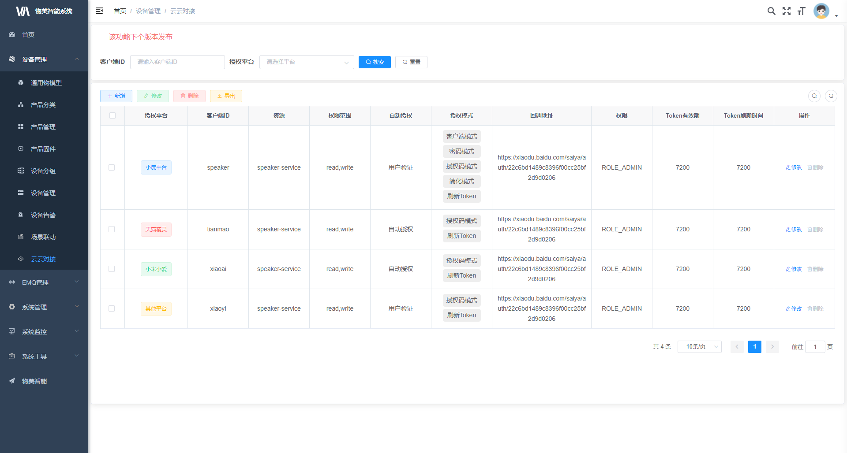Click the 新增 add button

116,96
